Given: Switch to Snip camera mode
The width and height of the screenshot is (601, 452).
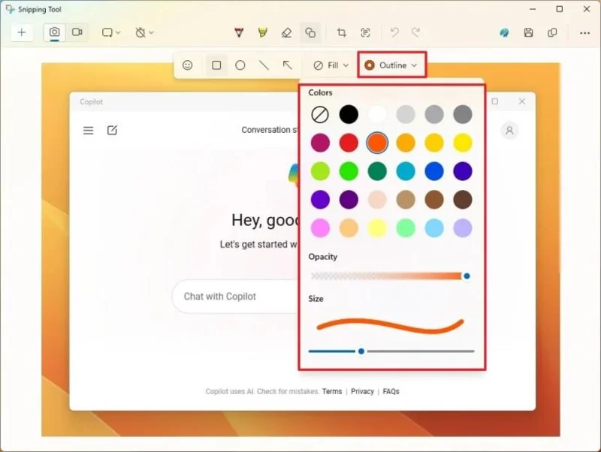Looking at the screenshot, I should [54, 32].
